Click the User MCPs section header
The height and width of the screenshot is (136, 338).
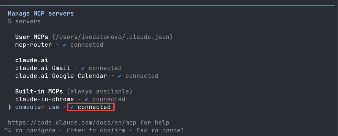tap(32, 37)
